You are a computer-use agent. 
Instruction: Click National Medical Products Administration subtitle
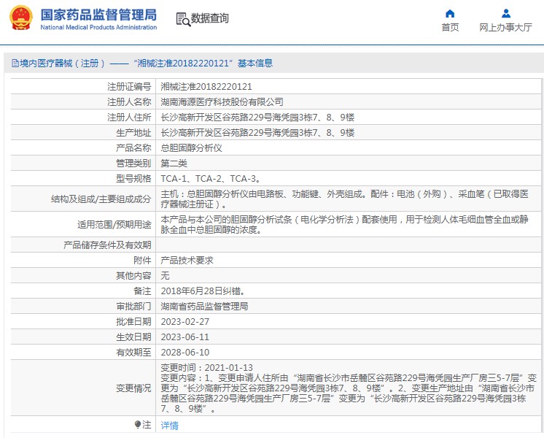pos(98,27)
